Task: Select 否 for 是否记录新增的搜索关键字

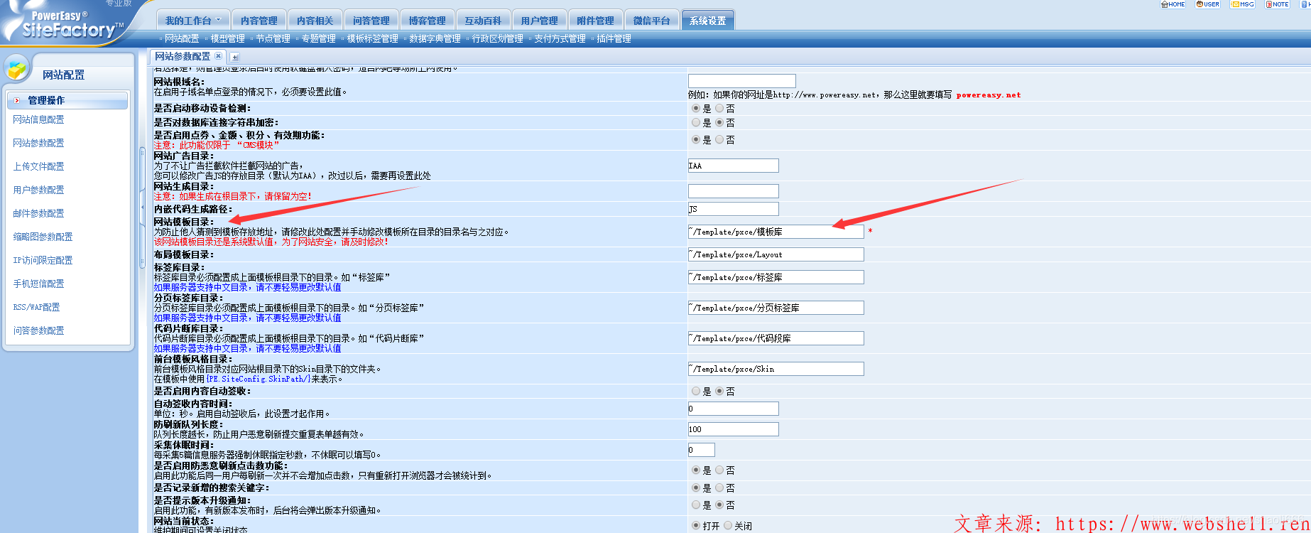Action: coord(719,488)
